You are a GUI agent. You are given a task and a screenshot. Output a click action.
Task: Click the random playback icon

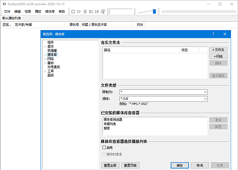click(103, 12)
